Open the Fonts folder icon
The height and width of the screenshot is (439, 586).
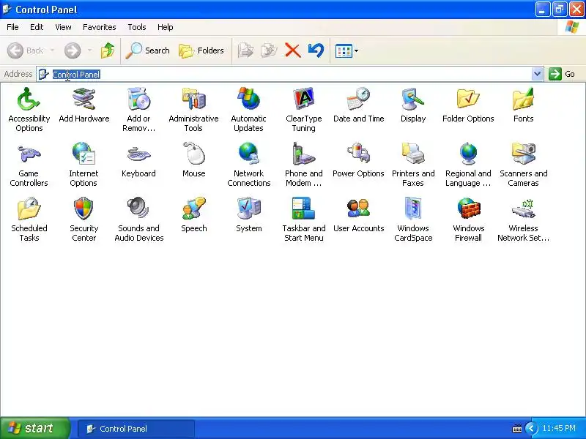tap(523, 100)
